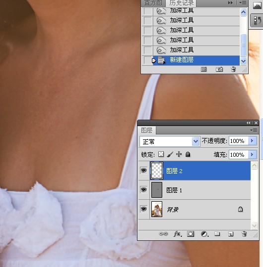Click the 填充 fill value field
The image size is (263, 267).
[238, 155]
